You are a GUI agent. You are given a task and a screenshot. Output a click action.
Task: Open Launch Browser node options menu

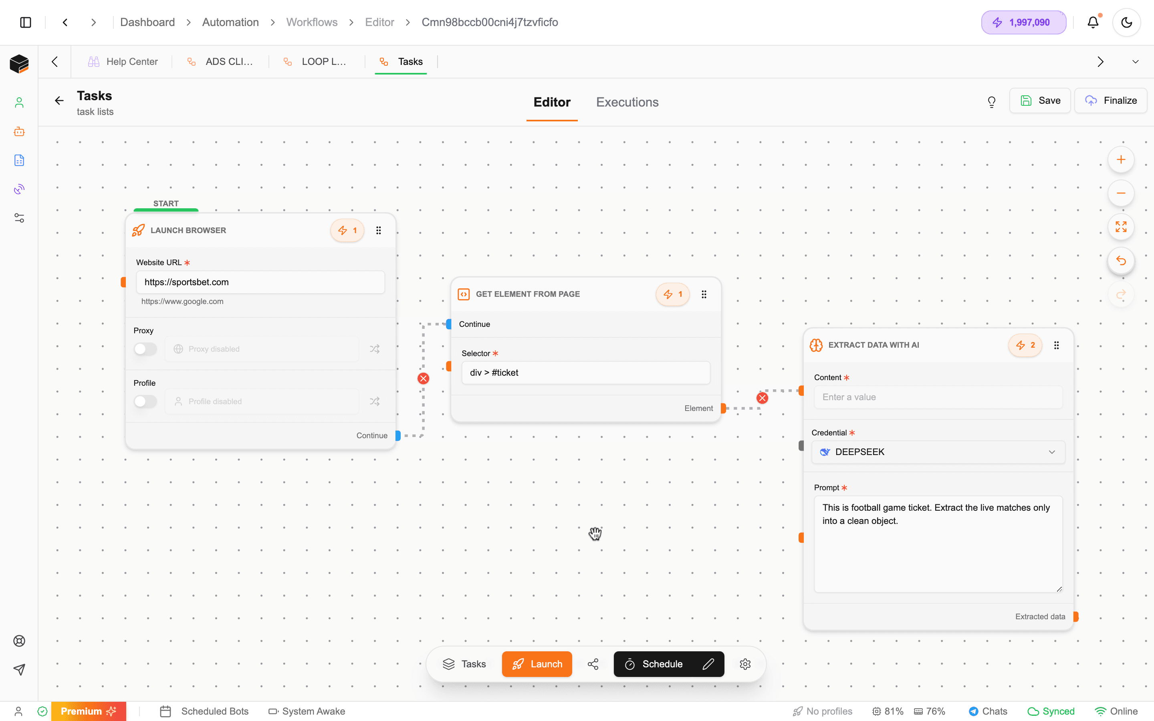point(379,230)
